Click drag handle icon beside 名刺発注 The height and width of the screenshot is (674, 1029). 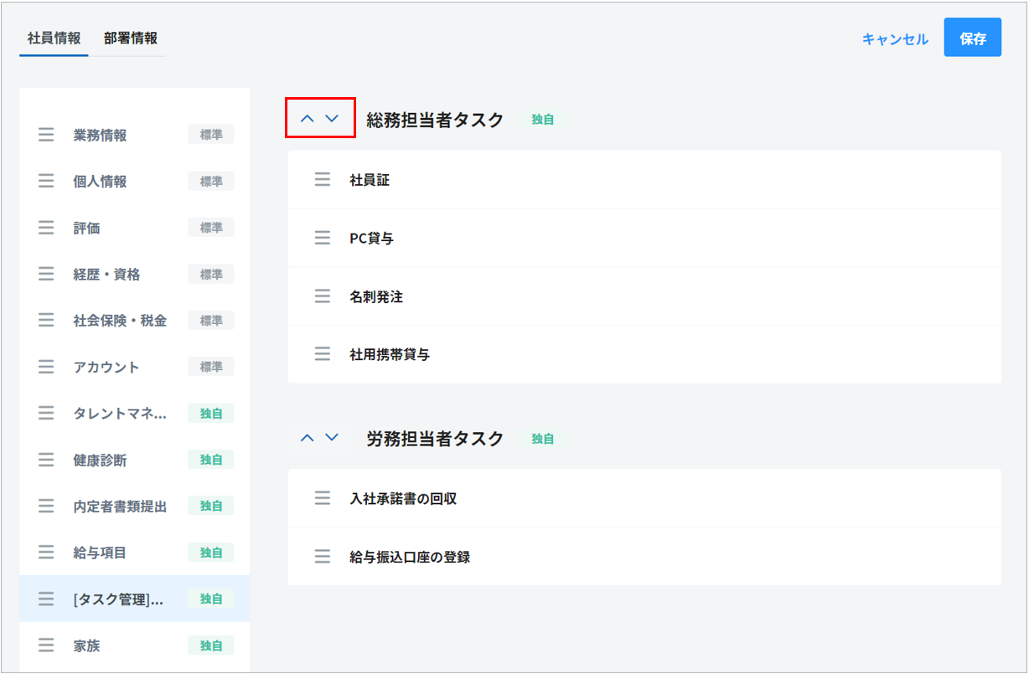[x=323, y=296]
